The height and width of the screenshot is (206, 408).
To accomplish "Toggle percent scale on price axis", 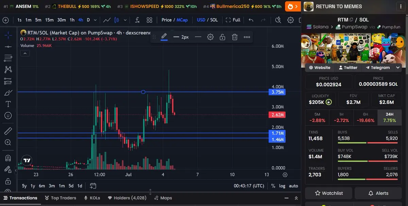I will pos(273,186).
